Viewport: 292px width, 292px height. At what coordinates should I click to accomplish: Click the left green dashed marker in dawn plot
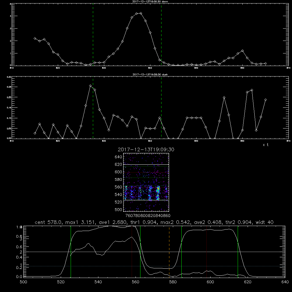coord(93,34)
